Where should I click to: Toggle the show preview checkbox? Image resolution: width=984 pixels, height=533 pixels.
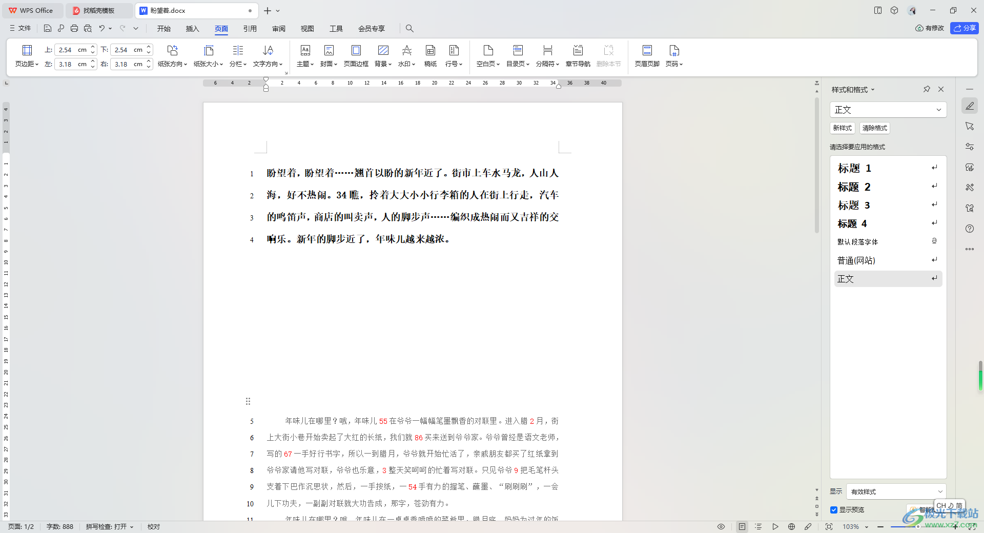(x=834, y=510)
